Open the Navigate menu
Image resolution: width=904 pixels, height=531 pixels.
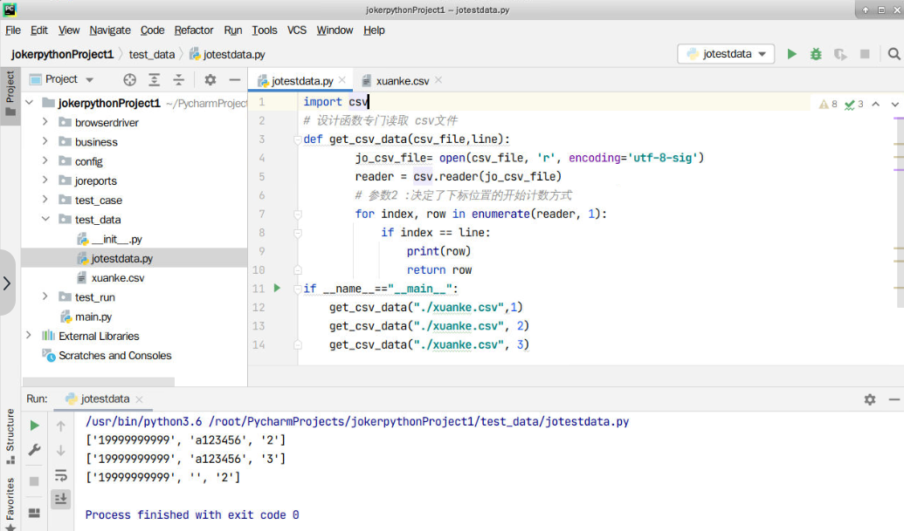point(109,30)
